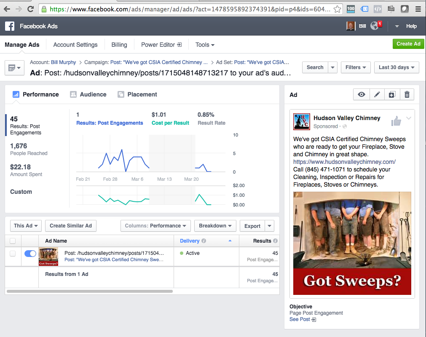Open the Search options dropdown arrow
426x337 pixels.
332,67
